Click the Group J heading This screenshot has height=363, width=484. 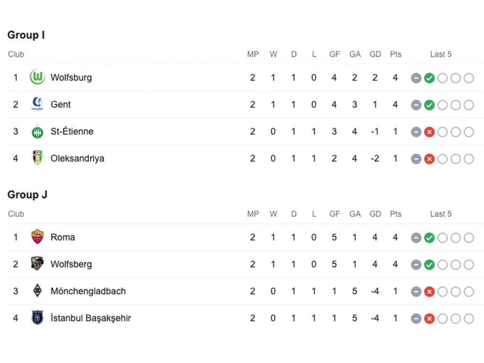(27, 195)
